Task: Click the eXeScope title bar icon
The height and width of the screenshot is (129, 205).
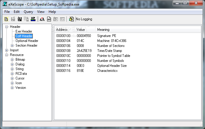Action: point(5,4)
